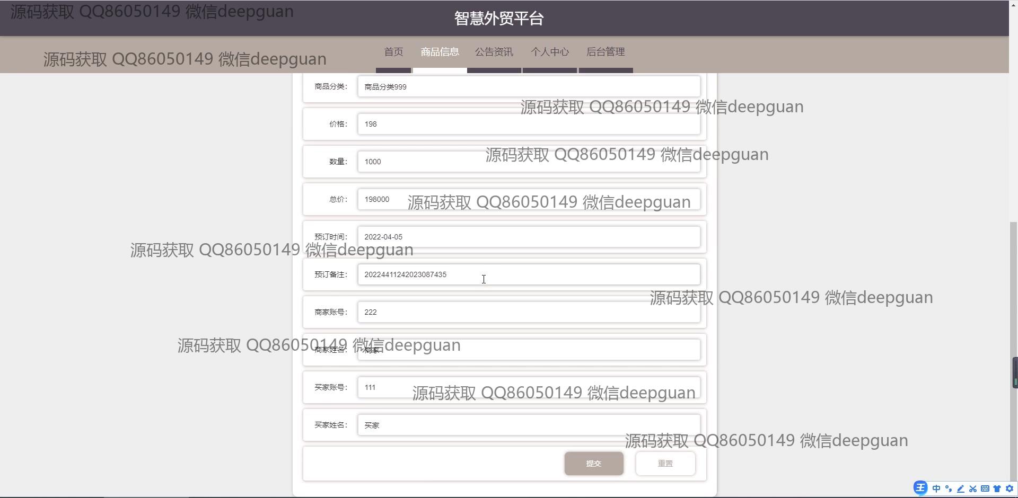The image size is (1018, 498).
Task: Click the 预订时间 date field
Action: (x=528, y=237)
